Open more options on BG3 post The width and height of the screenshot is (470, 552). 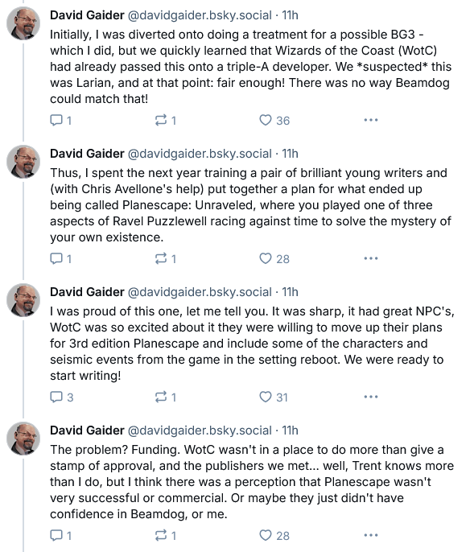(371, 120)
